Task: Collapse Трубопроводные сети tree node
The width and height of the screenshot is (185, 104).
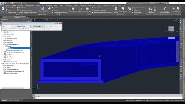Action: pyautogui.click(x=3, y=44)
